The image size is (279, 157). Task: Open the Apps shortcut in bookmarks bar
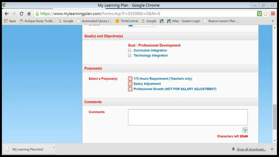(x=10, y=21)
